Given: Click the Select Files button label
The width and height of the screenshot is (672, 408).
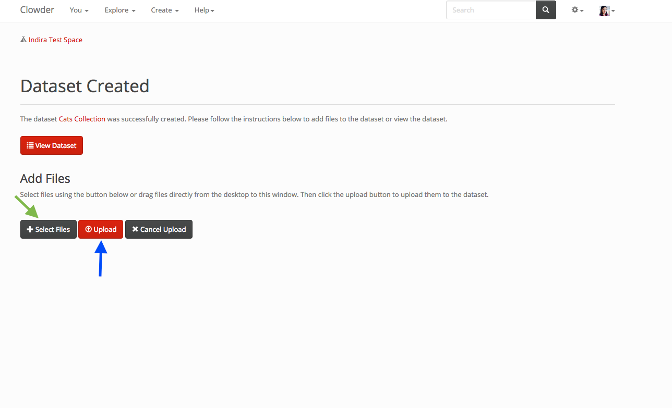Looking at the screenshot, I should 52,229.
